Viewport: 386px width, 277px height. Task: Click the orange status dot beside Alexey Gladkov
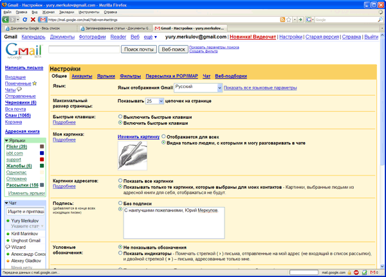click(8, 261)
